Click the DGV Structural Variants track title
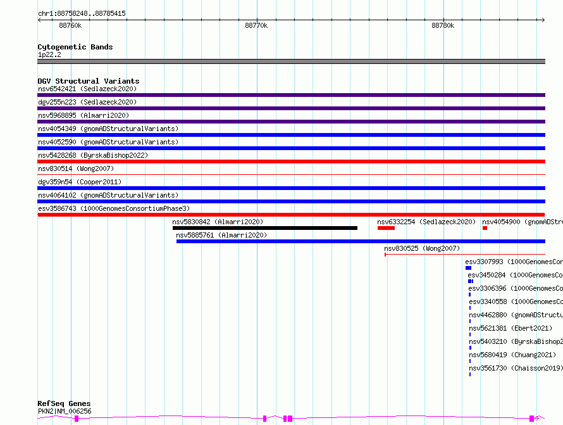This screenshot has height=425, width=563. 89,81
